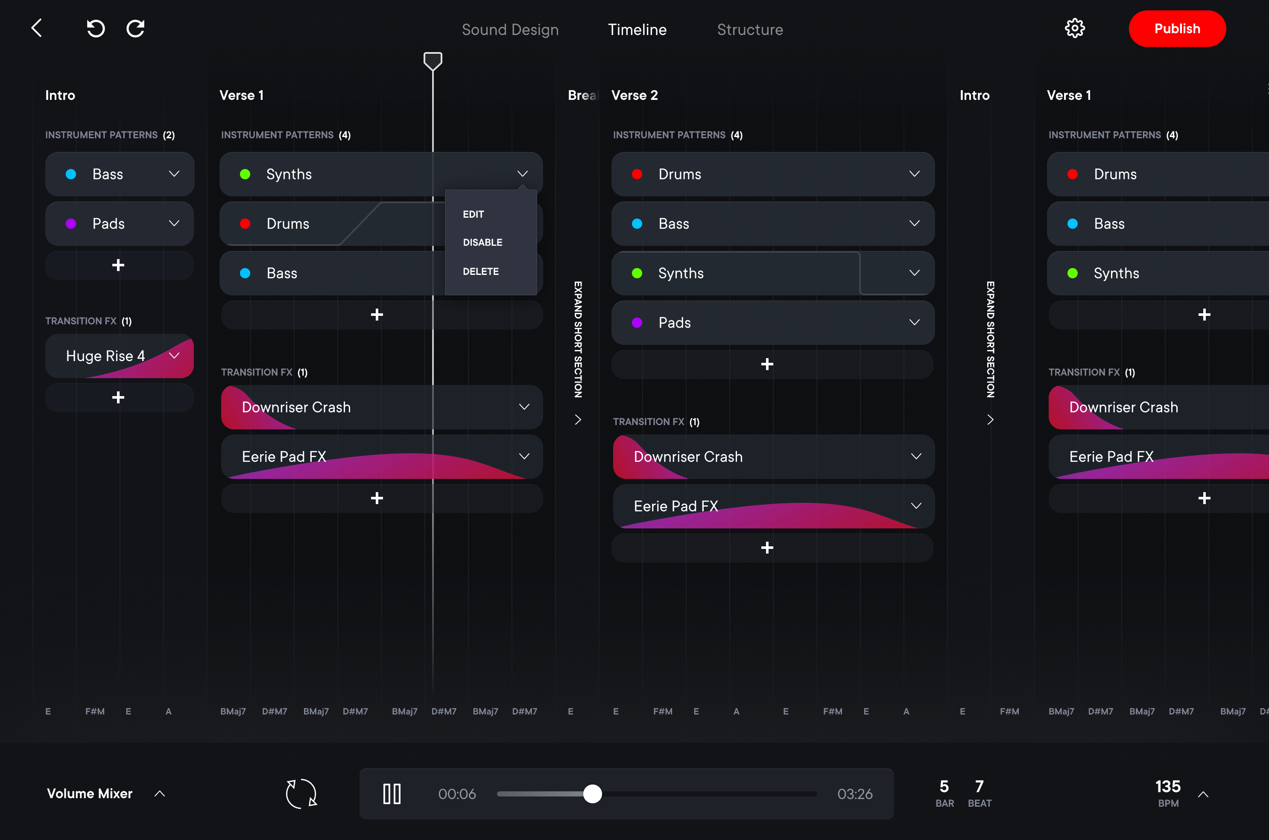Select the red dot on Verse 2 Drums
The image size is (1269, 840).
pos(637,174)
